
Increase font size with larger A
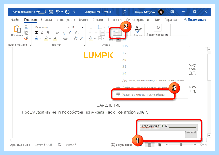pyautogui.click(x=76, y=38)
